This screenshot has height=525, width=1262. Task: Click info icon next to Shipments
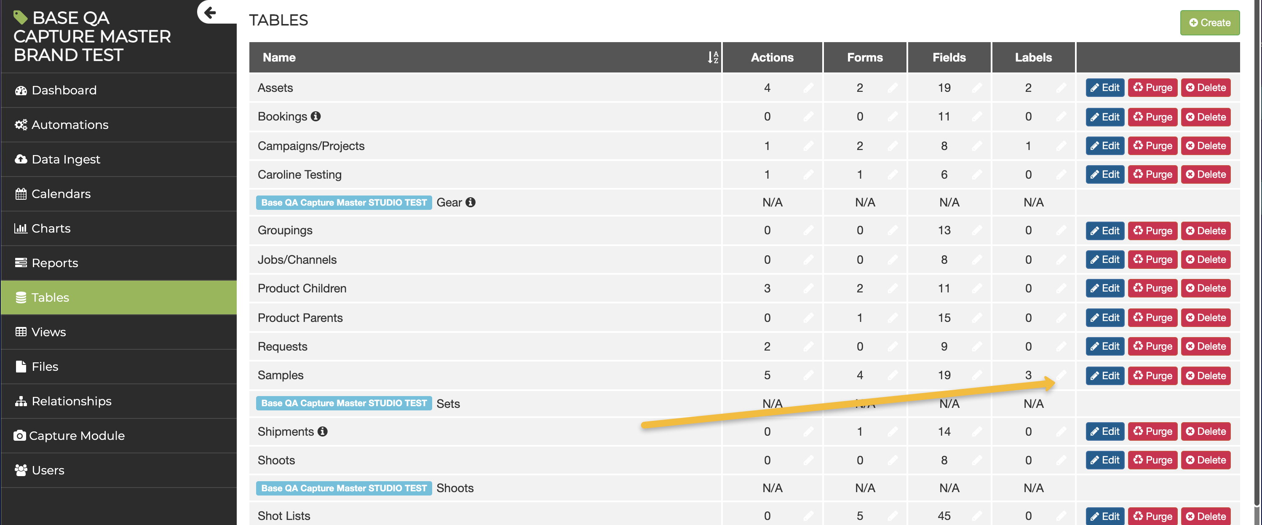(x=322, y=431)
